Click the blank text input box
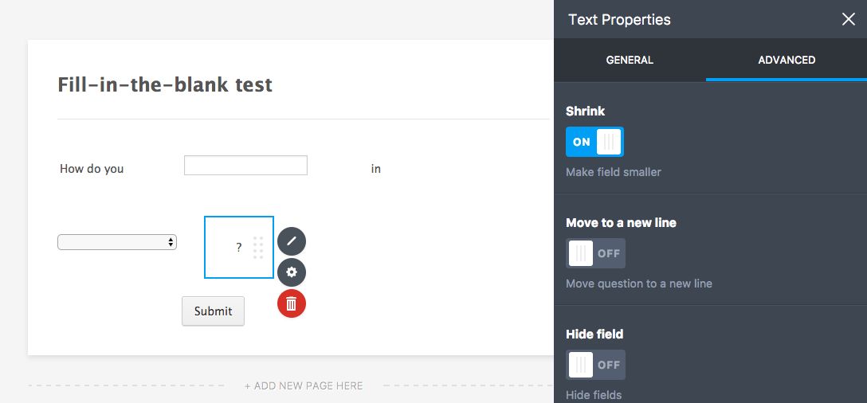 coord(245,166)
